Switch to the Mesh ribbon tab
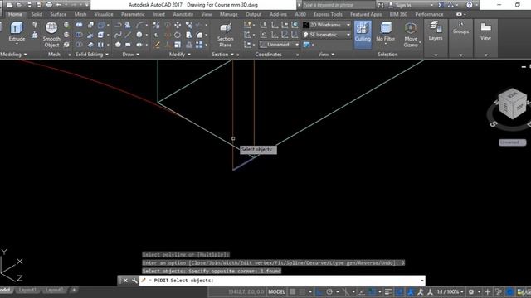The width and height of the screenshot is (531, 298). (80, 15)
